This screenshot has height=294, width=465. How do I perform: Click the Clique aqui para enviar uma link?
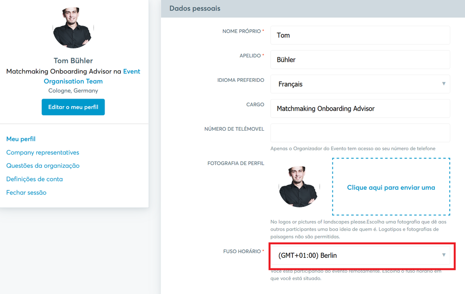pos(391,187)
